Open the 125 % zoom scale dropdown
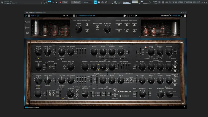The height and width of the screenshot is (117, 208). [33, 16]
